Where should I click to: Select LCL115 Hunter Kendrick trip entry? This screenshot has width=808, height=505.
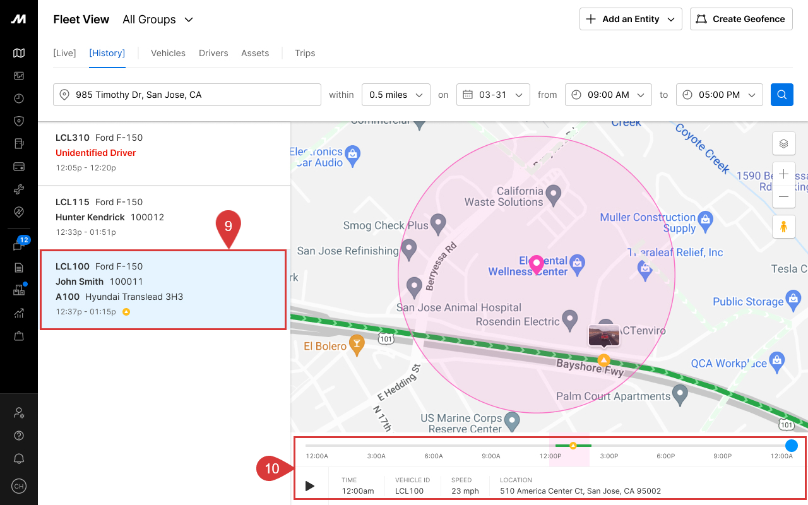pyautogui.click(x=164, y=217)
